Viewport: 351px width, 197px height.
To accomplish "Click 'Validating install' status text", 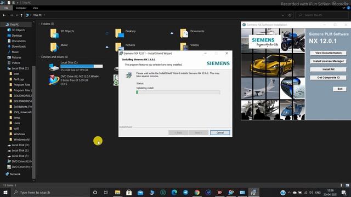I will click(145, 88).
